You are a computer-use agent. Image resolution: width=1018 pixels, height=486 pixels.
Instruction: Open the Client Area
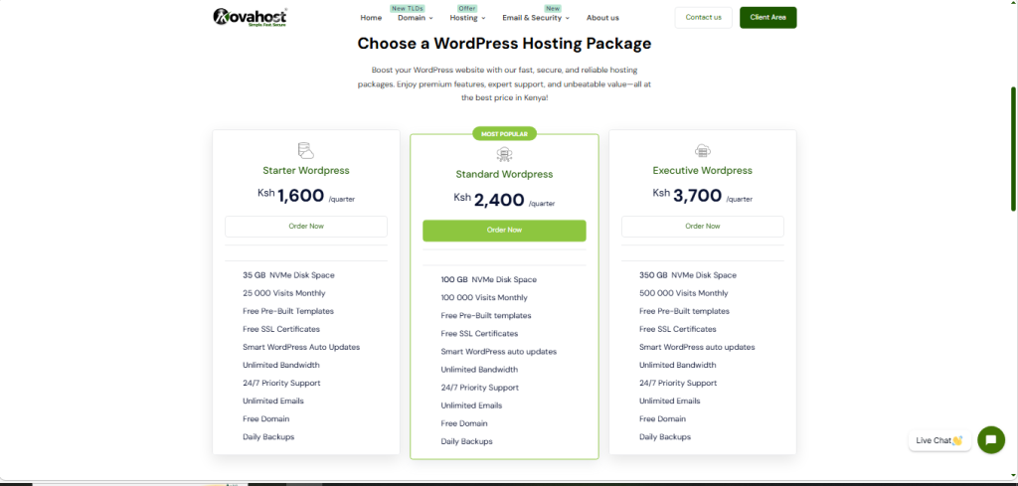[768, 18]
